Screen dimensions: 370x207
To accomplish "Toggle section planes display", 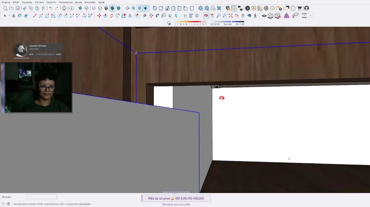I will [x=134, y=8].
